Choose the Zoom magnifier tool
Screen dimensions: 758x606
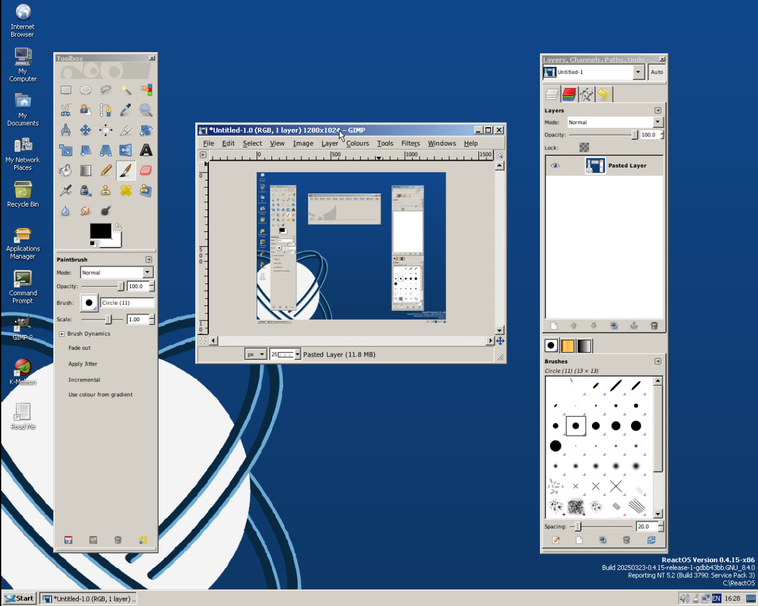146,110
